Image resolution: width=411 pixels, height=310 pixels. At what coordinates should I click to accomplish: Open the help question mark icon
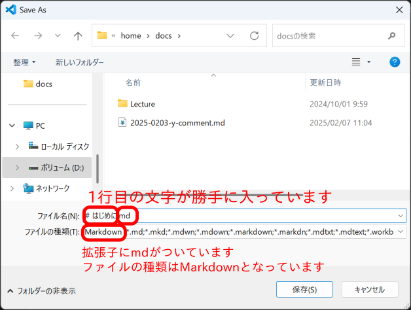[395, 62]
